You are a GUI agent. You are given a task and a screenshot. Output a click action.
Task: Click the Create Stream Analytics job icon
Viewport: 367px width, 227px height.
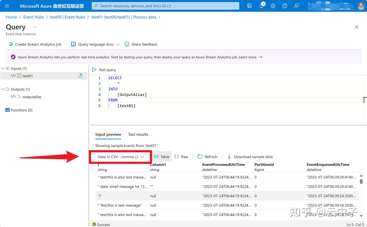[11, 44]
